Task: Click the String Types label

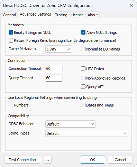Action: 19,133
